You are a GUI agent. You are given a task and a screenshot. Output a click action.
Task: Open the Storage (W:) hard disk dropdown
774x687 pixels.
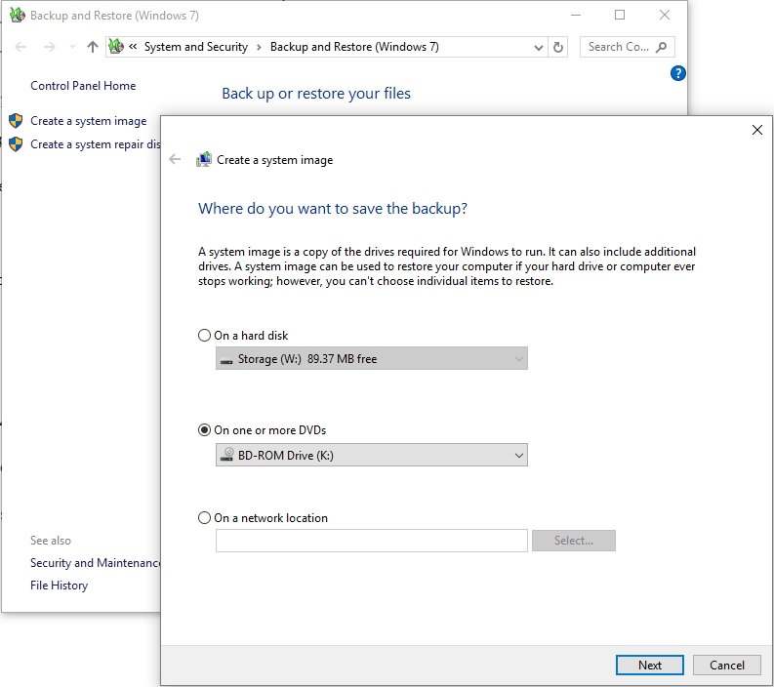pos(371,358)
